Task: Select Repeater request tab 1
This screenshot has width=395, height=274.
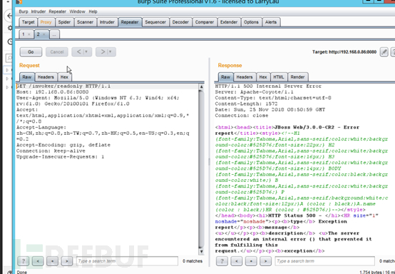Action: tap(24, 34)
